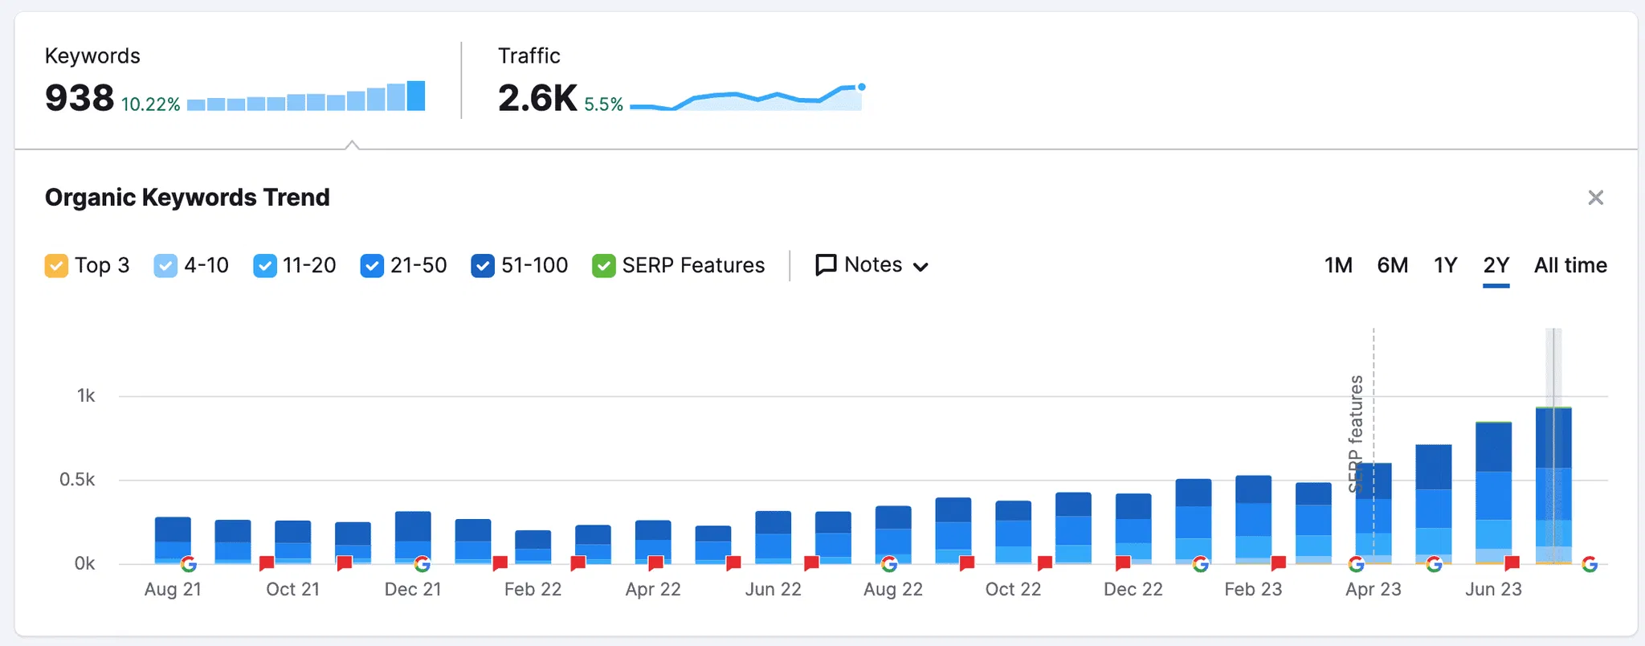The image size is (1645, 646).
Task: Toggle the 21-50 positions filter
Action: pos(372,266)
